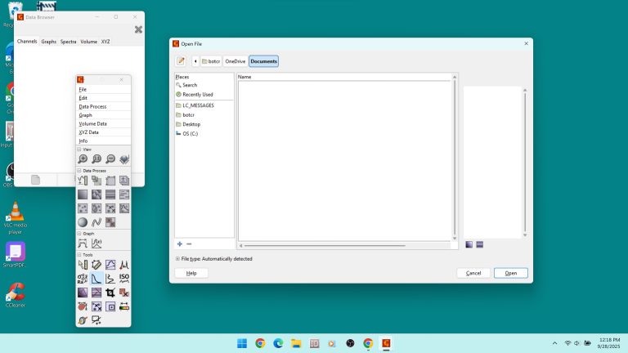The image size is (628, 353).
Task: Open the Volume Data menu
Action: tap(92, 124)
